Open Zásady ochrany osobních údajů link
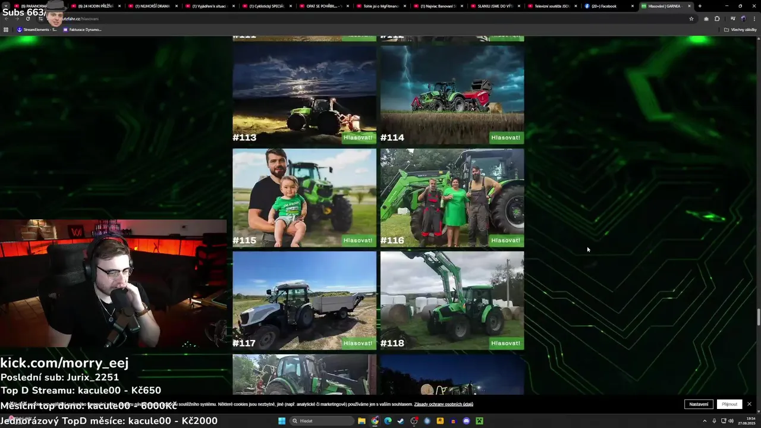 pos(444,404)
